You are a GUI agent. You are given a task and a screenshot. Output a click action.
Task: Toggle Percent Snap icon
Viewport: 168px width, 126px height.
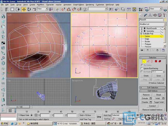74,9
